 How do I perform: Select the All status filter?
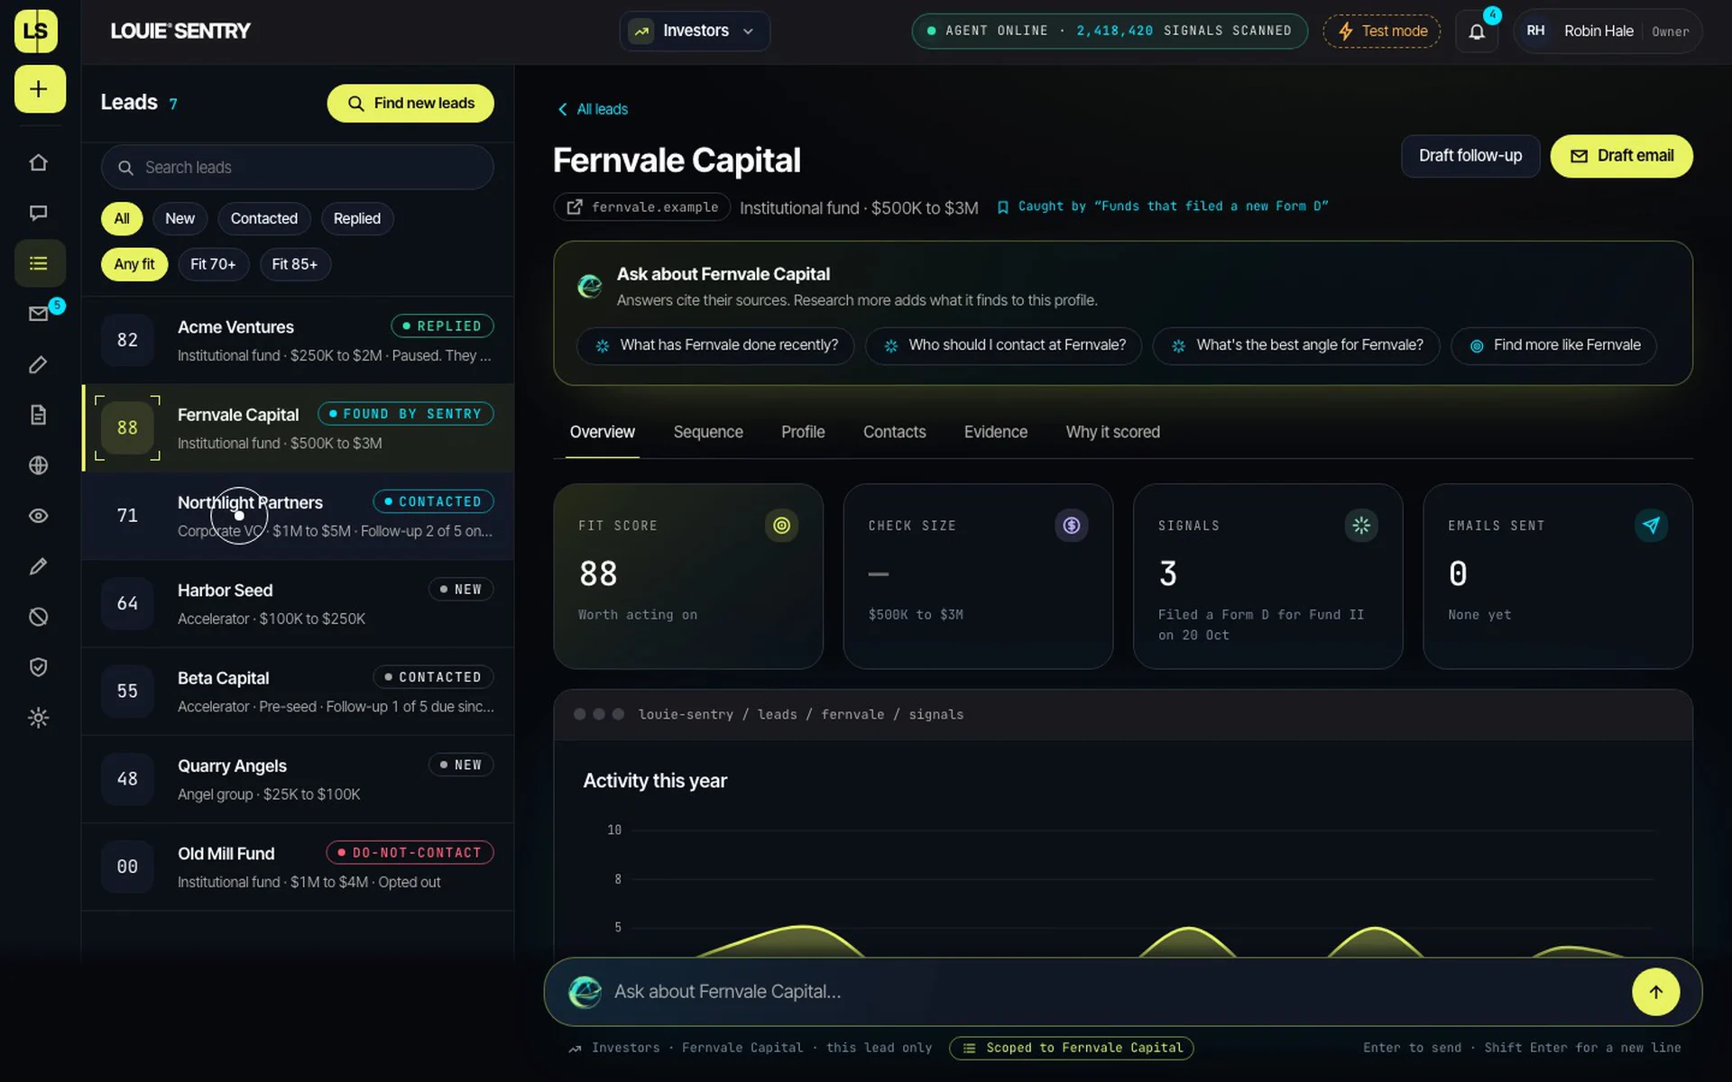click(x=122, y=218)
